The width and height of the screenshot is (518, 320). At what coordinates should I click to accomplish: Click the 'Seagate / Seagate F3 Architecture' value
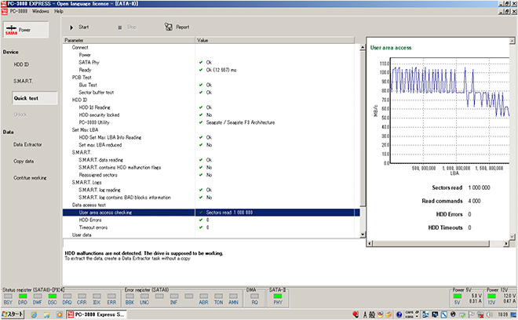240,122
